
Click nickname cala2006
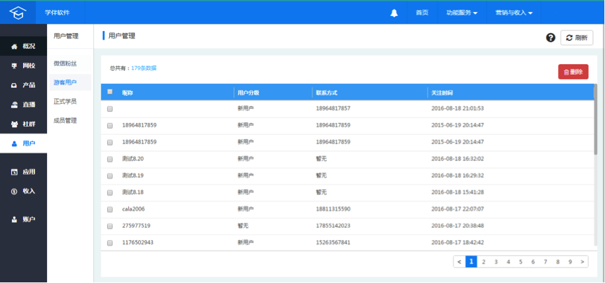click(x=134, y=209)
